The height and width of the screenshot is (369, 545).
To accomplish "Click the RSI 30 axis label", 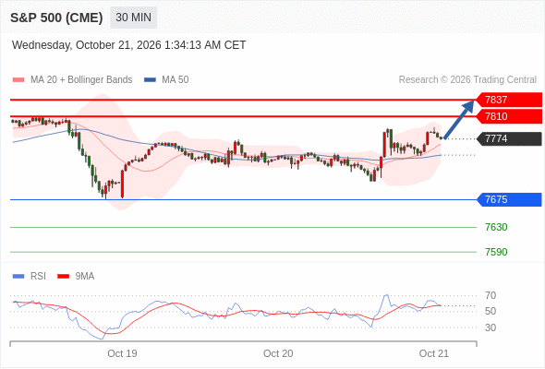I will coord(490,327).
